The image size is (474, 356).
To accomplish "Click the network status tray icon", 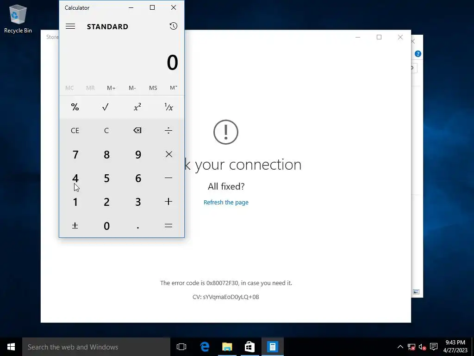I will pyautogui.click(x=411, y=347).
